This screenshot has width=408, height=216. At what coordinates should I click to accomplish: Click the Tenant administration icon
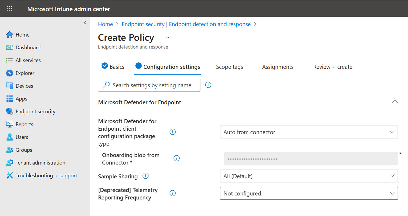pyautogui.click(x=10, y=163)
